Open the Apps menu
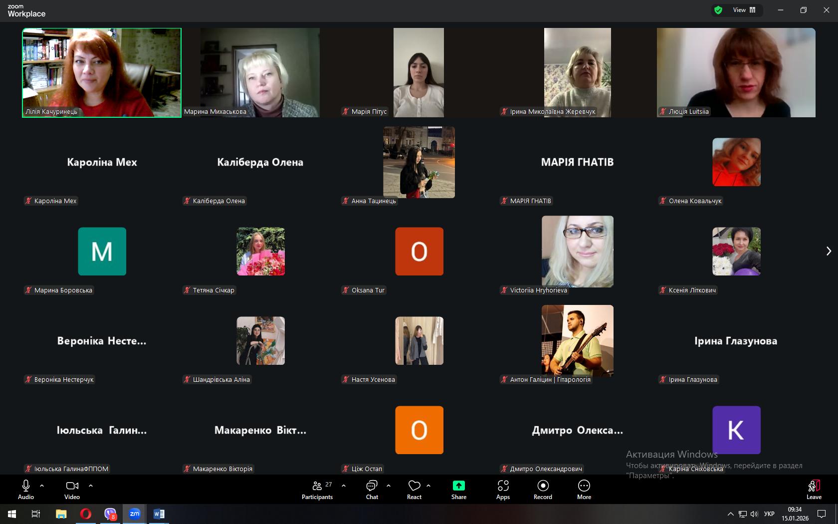The width and height of the screenshot is (838, 524). point(503,489)
